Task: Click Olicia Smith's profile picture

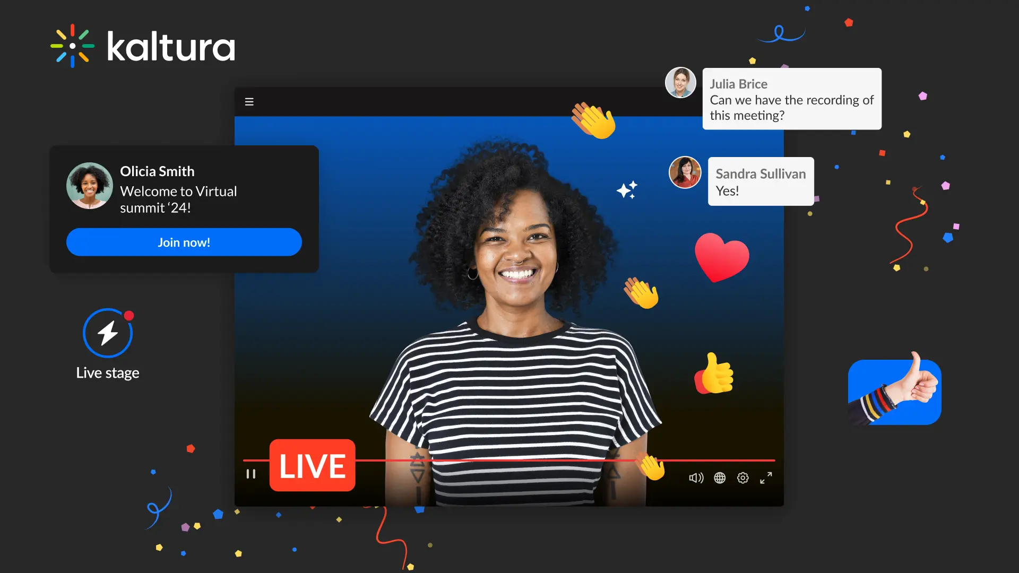Action: 89,186
